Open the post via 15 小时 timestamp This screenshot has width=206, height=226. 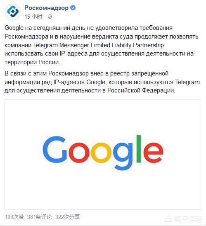click(33, 17)
